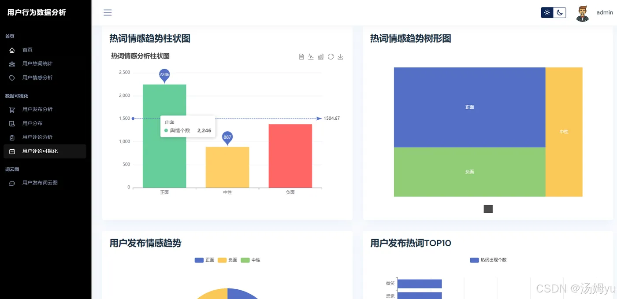Toggle the blue 正面 pie legend
The height and width of the screenshot is (299, 617).
coord(204,260)
